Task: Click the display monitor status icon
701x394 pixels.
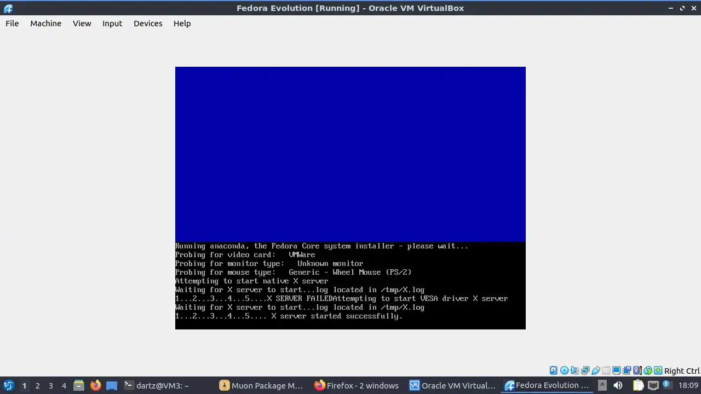Action: pos(616,370)
